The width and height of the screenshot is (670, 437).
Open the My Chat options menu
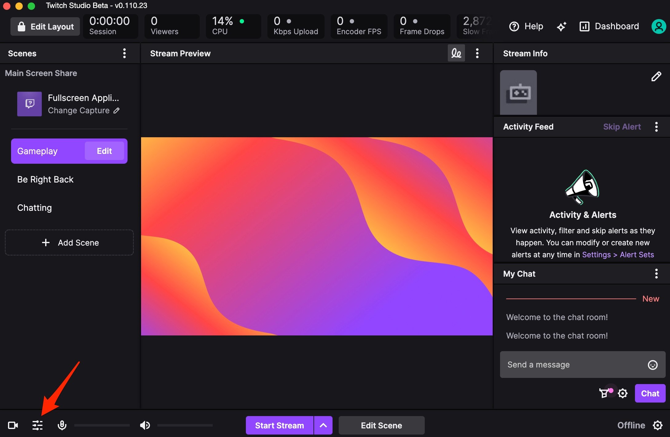[x=657, y=274]
